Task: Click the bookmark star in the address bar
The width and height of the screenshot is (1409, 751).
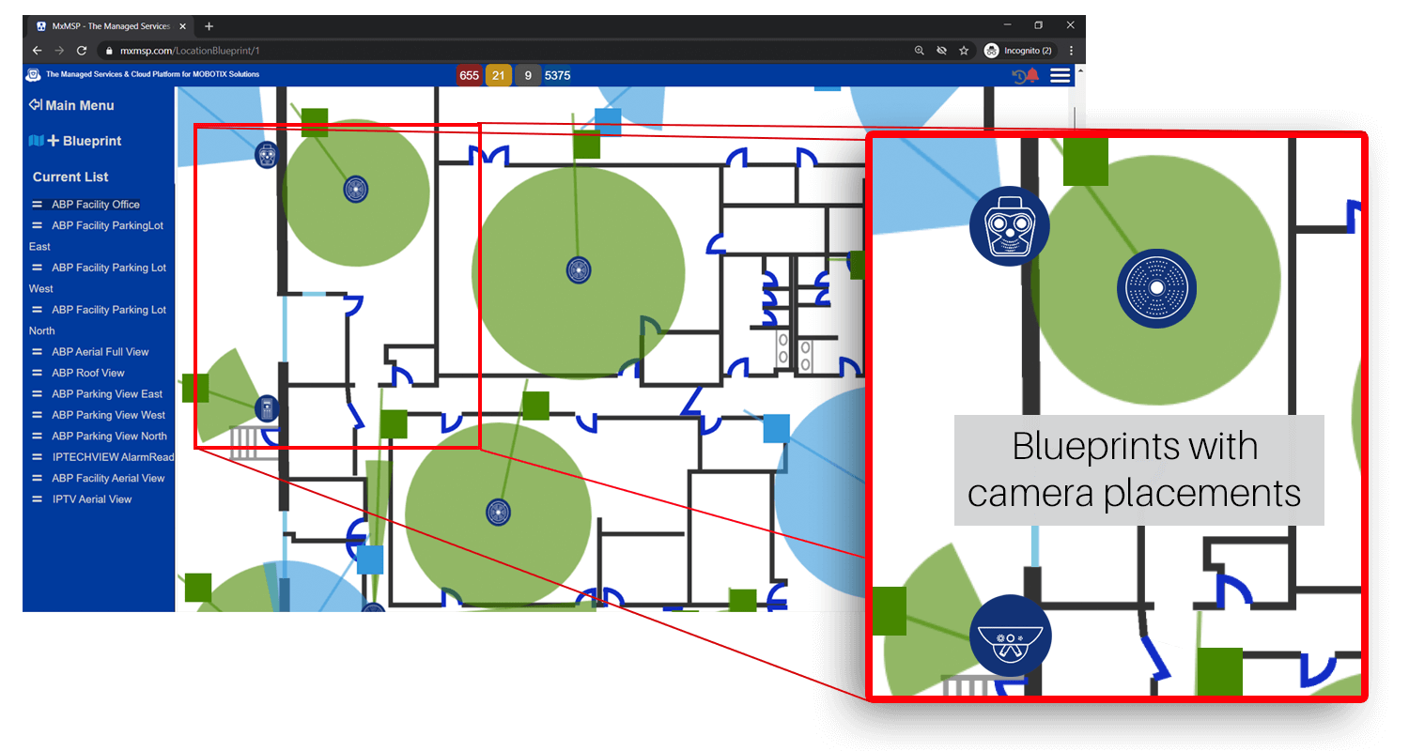Action: click(964, 50)
